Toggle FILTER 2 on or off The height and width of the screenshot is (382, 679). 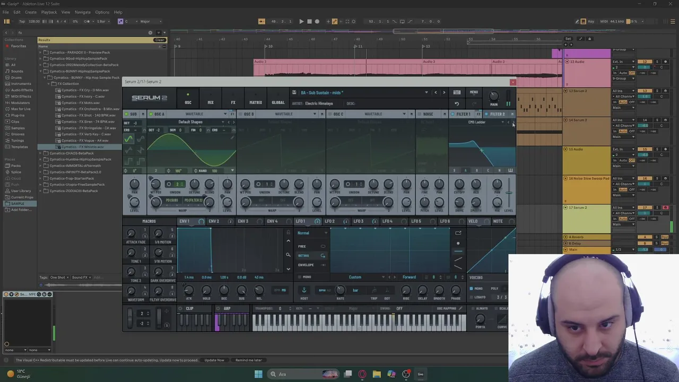[x=486, y=114]
